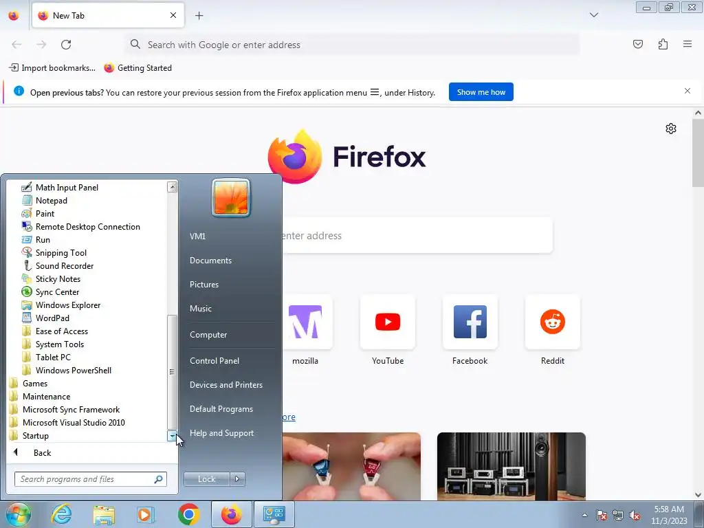Open Sticky Notes
704x528 pixels.
58,278
